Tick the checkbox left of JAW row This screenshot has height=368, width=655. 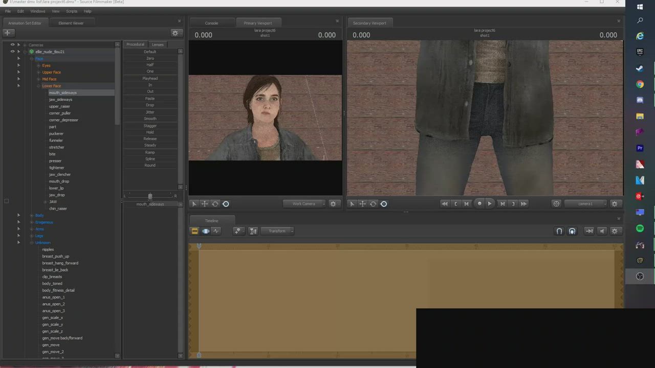6,201
